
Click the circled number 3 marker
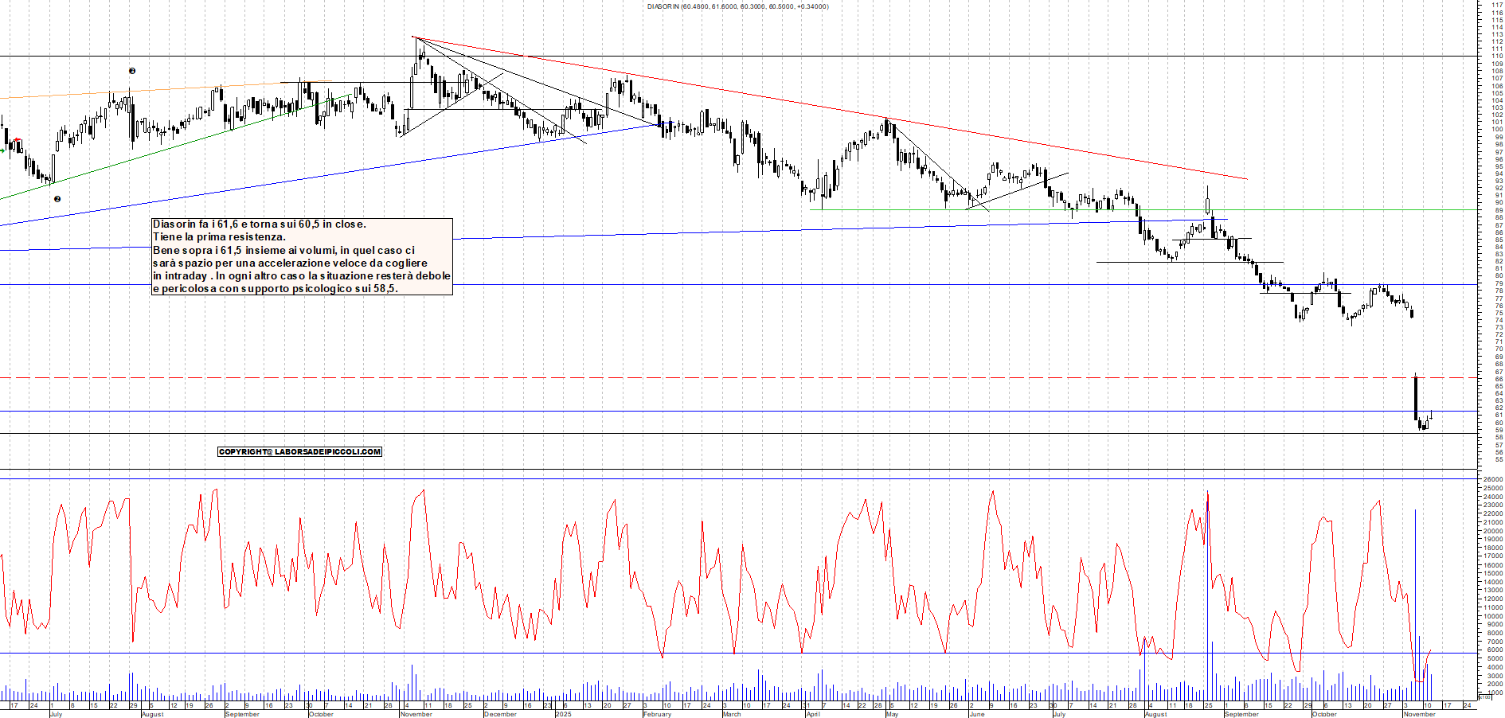132,71
